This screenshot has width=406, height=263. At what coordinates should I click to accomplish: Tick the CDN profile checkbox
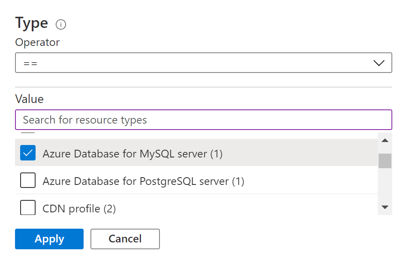tap(28, 208)
